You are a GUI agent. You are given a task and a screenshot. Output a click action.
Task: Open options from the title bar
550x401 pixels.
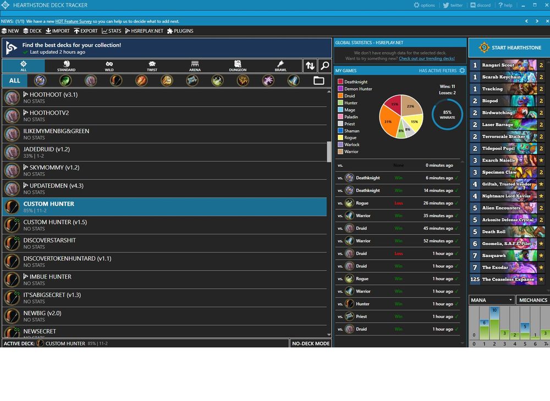click(424, 6)
